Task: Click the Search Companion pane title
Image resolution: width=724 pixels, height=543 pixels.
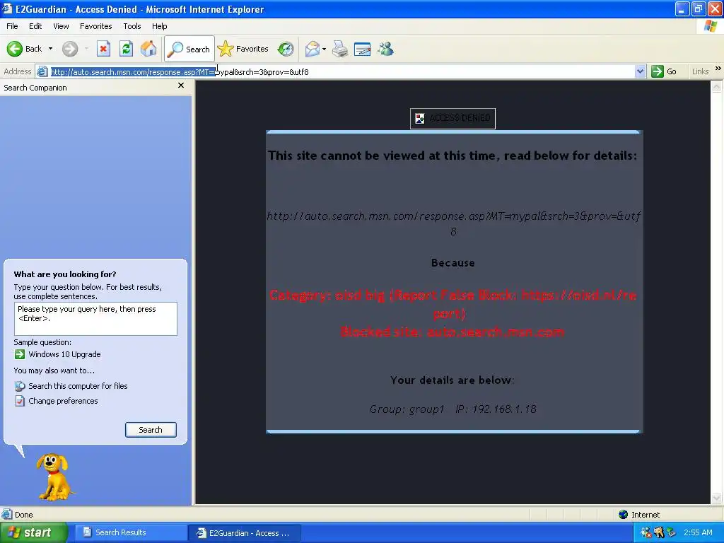Action: (35, 88)
